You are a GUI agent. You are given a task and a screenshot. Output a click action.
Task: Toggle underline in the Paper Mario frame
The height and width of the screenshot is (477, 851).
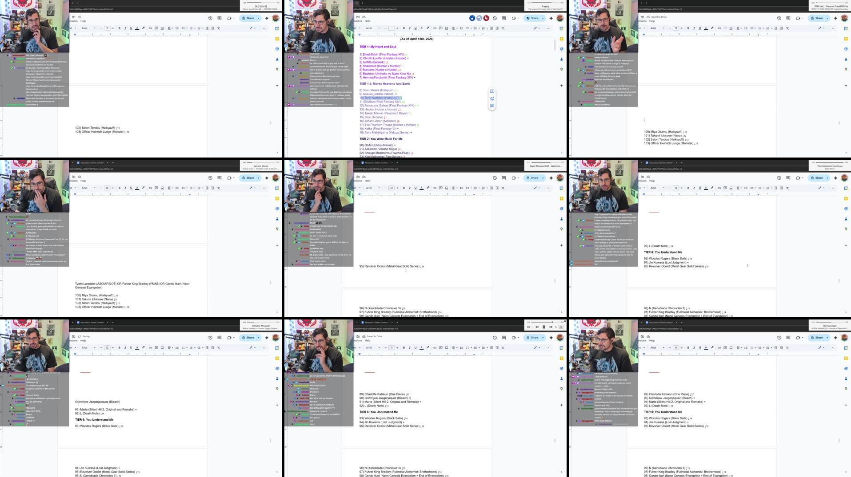click(x=415, y=188)
